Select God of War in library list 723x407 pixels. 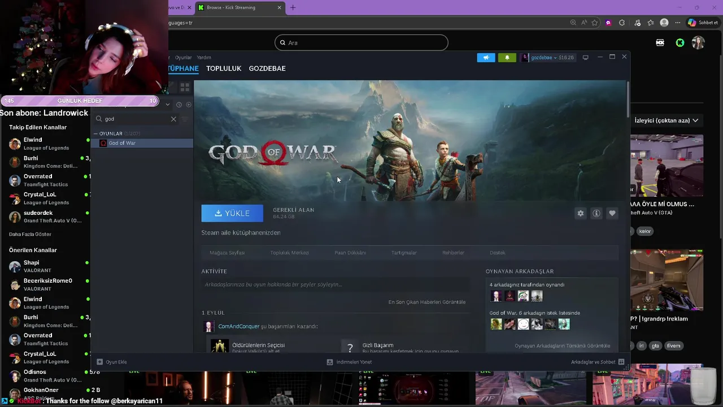coord(142,143)
